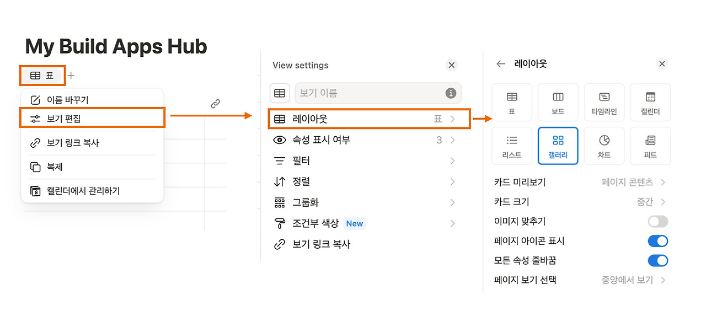Add a new view with plus button
Screen dimensions: 706x316
click(71, 76)
